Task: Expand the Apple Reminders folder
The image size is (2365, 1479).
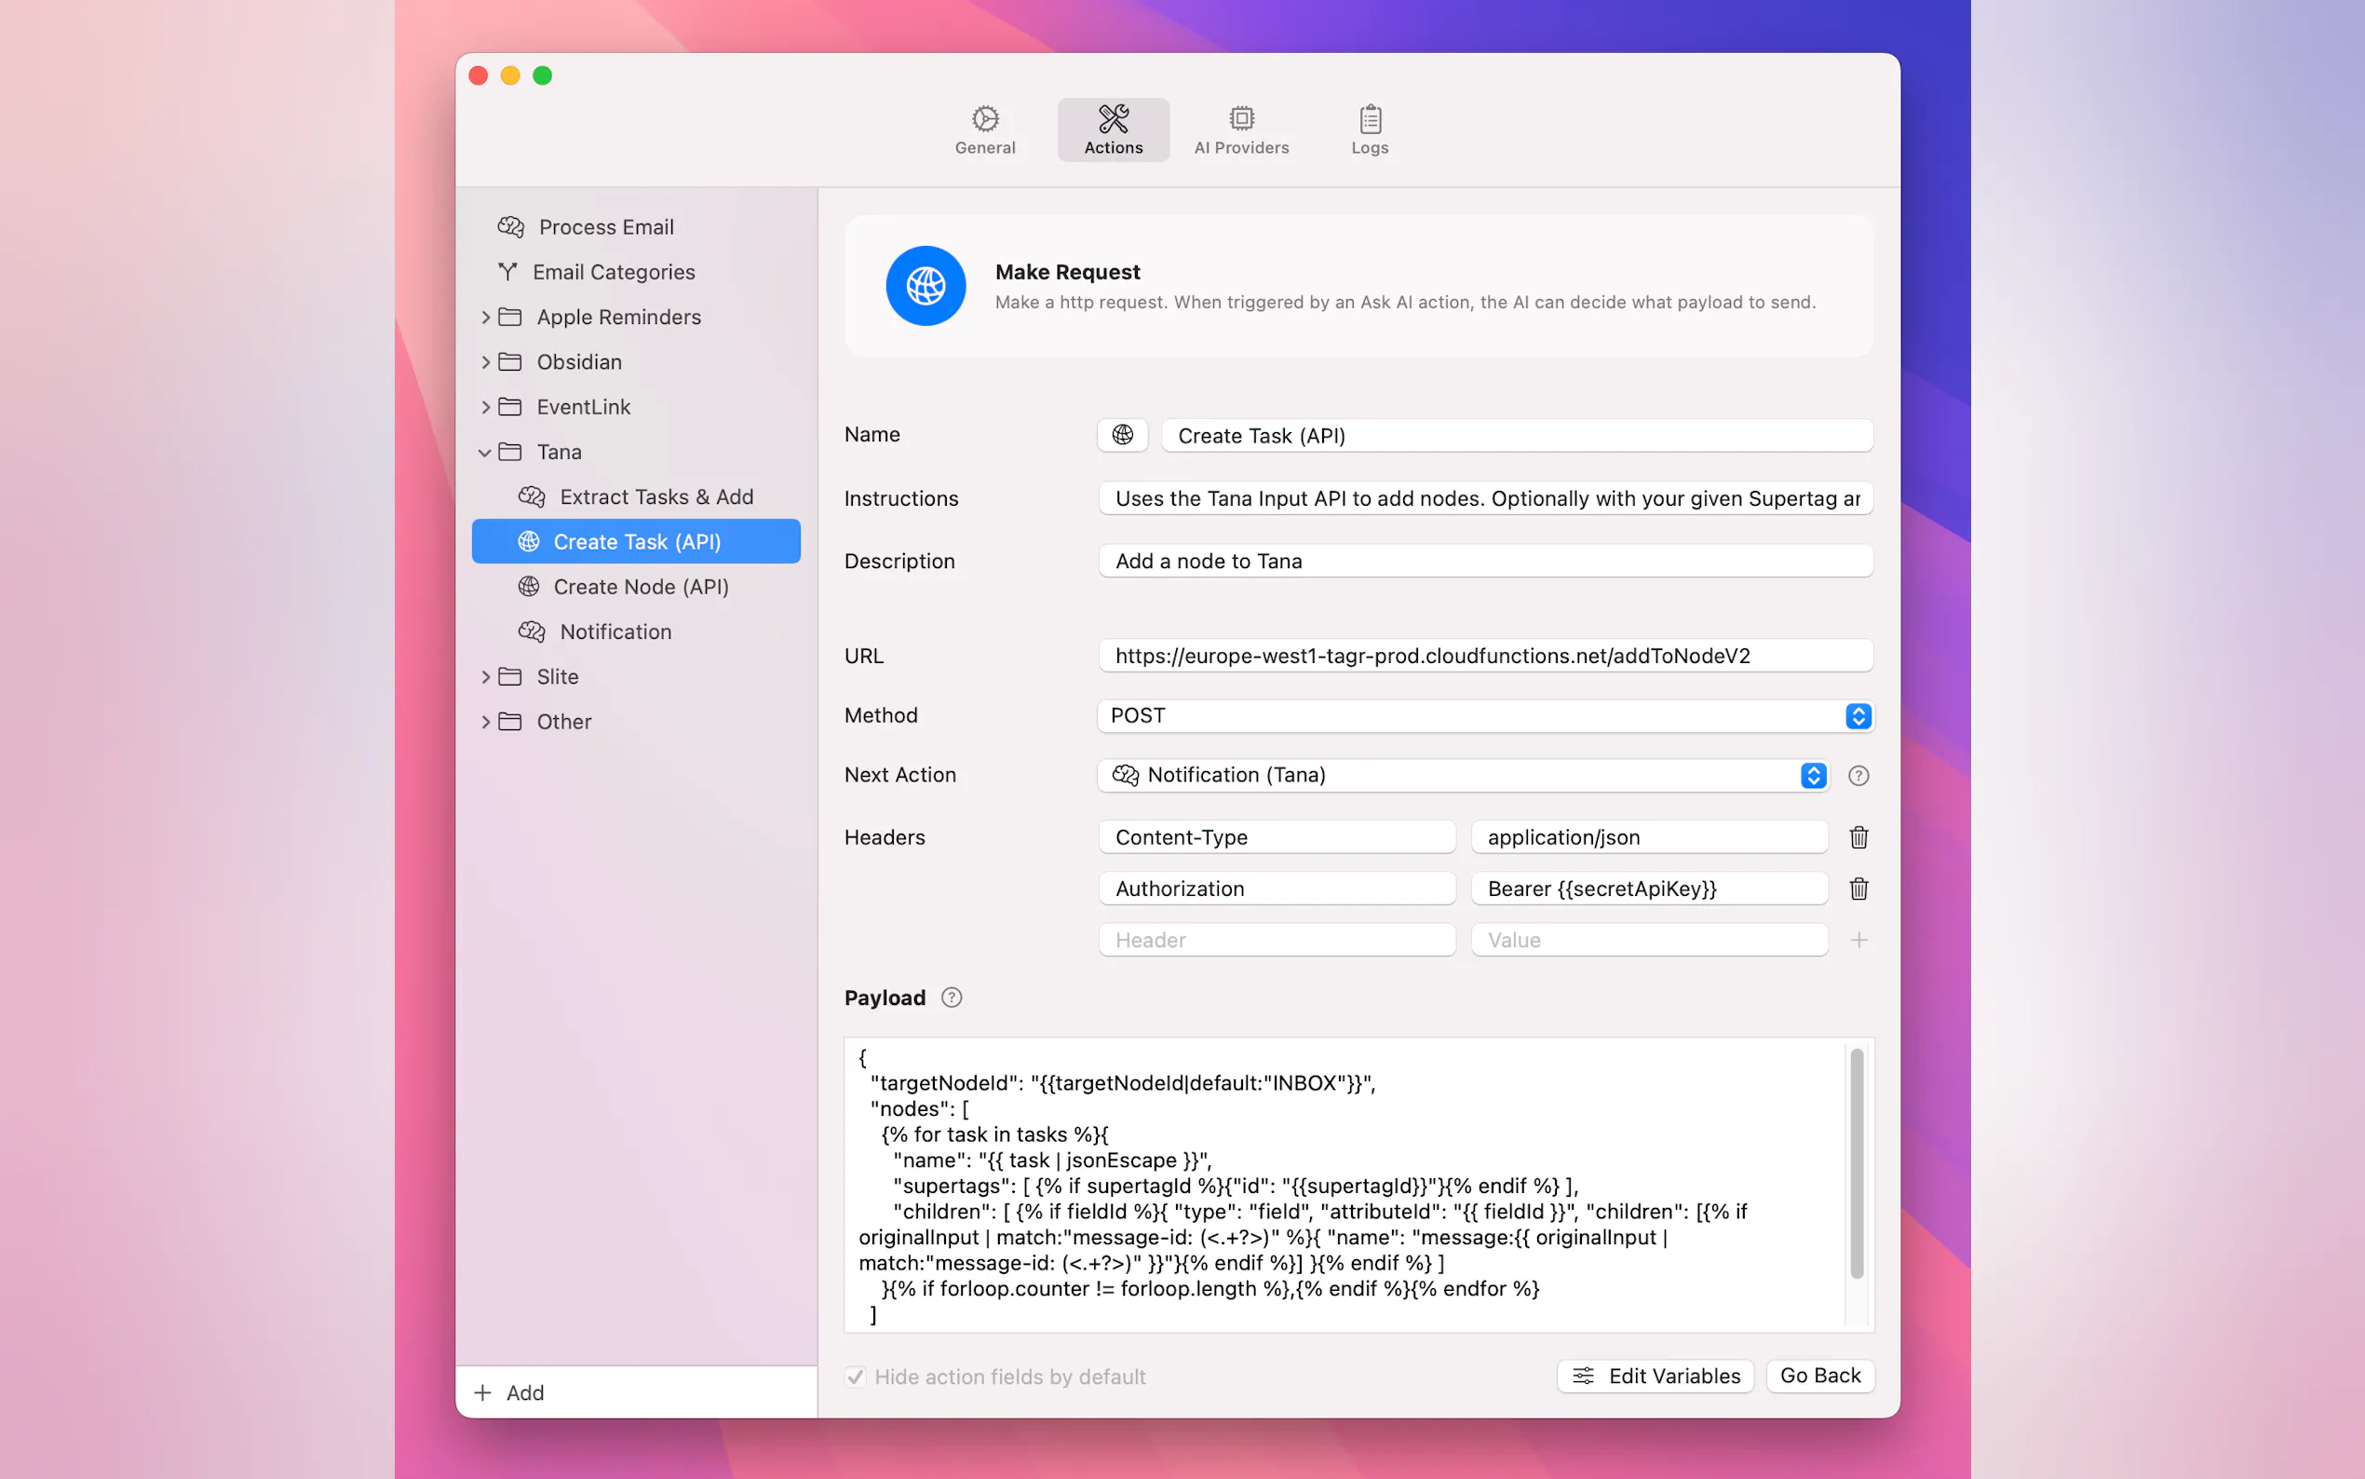Action: [485, 317]
